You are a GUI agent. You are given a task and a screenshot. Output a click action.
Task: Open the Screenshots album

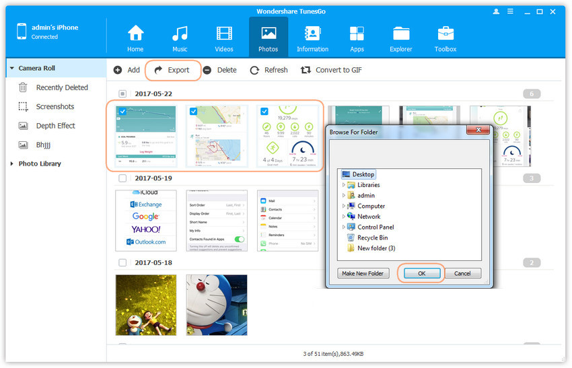(x=55, y=106)
